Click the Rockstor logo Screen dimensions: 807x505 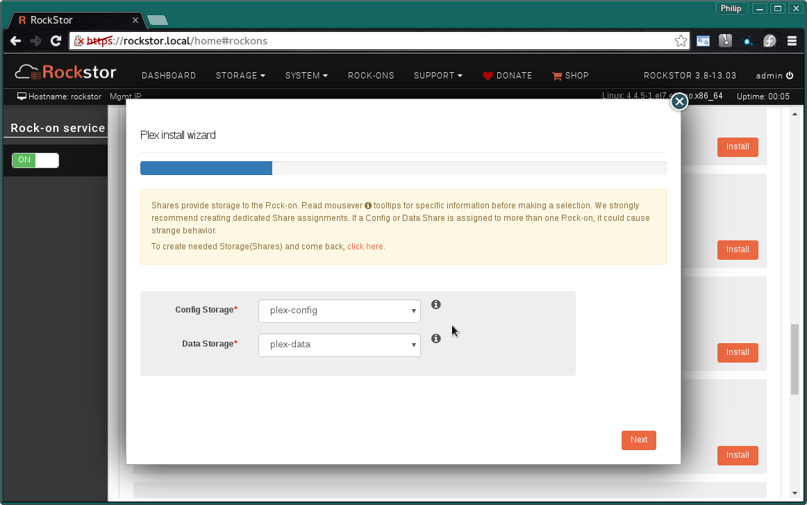coord(65,72)
